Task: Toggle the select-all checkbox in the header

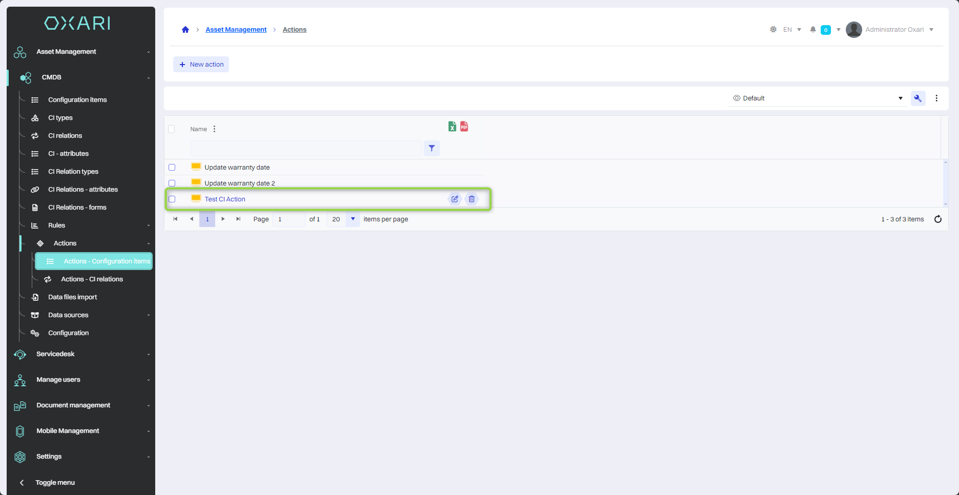Action: pos(172,129)
